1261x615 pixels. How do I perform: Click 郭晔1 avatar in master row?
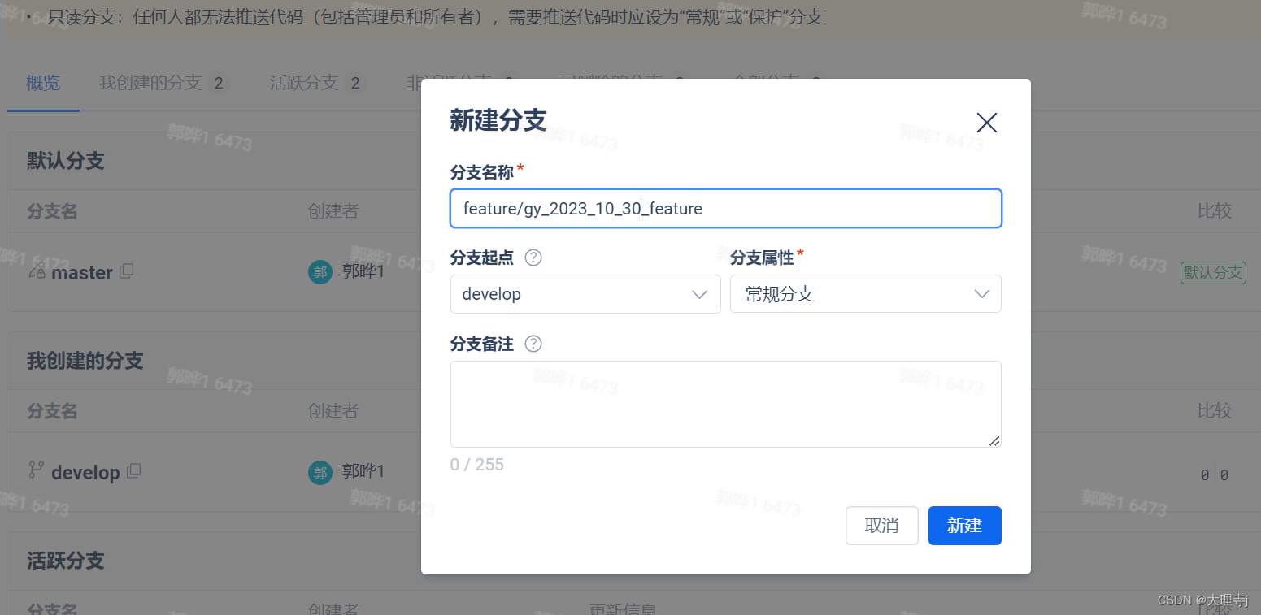[320, 272]
